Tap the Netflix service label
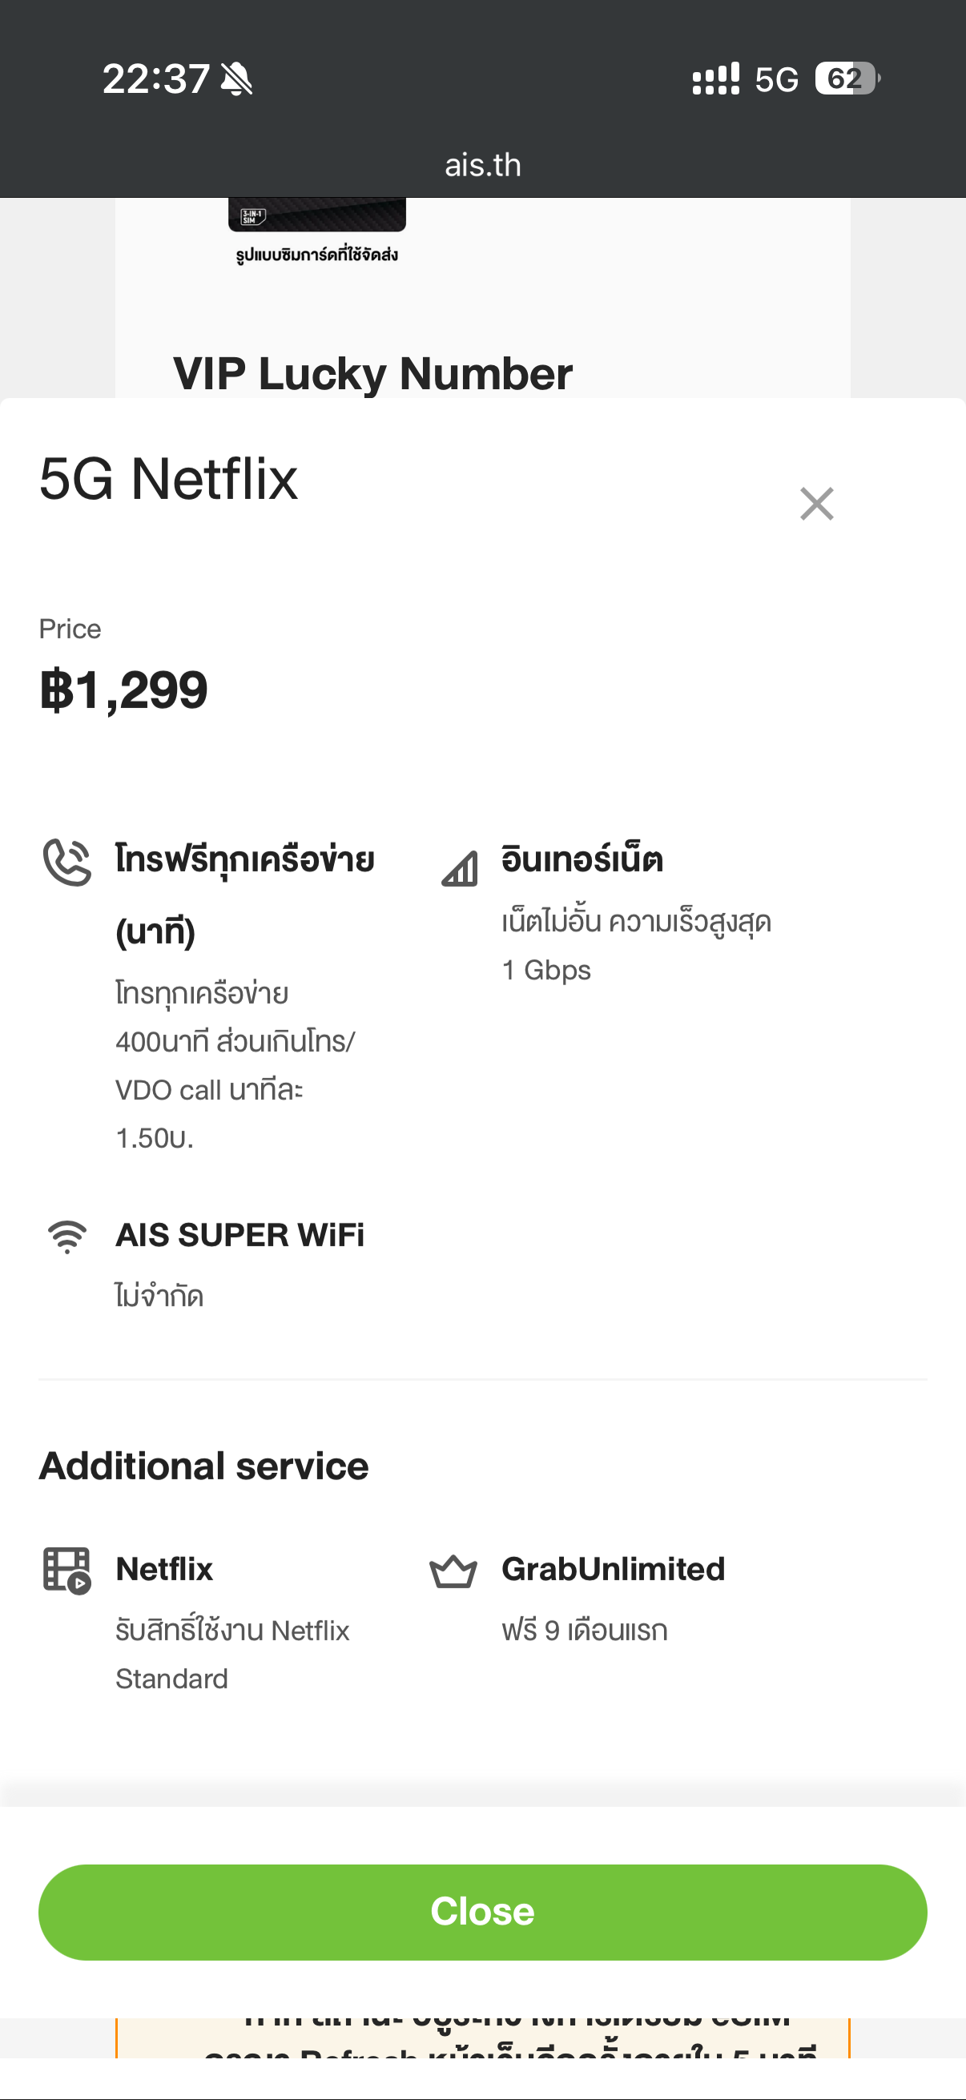 [x=164, y=1569]
